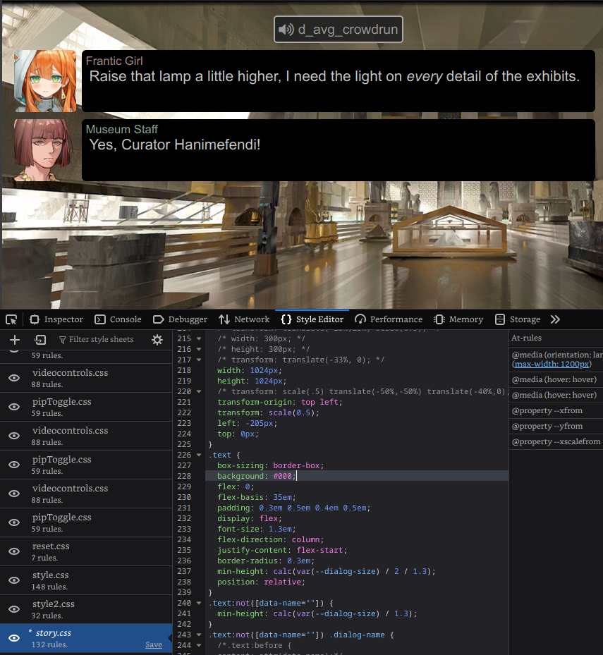This screenshot has height=655, width=603.
Task: Open the Storage tab
Action: coord(518,319)
